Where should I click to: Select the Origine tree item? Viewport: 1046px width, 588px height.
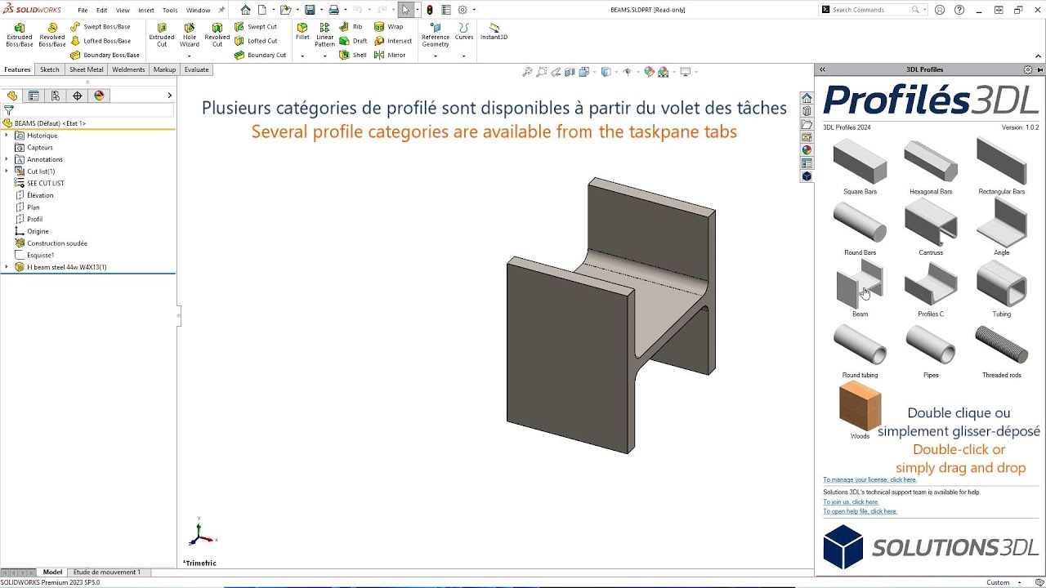pos(38,231)
